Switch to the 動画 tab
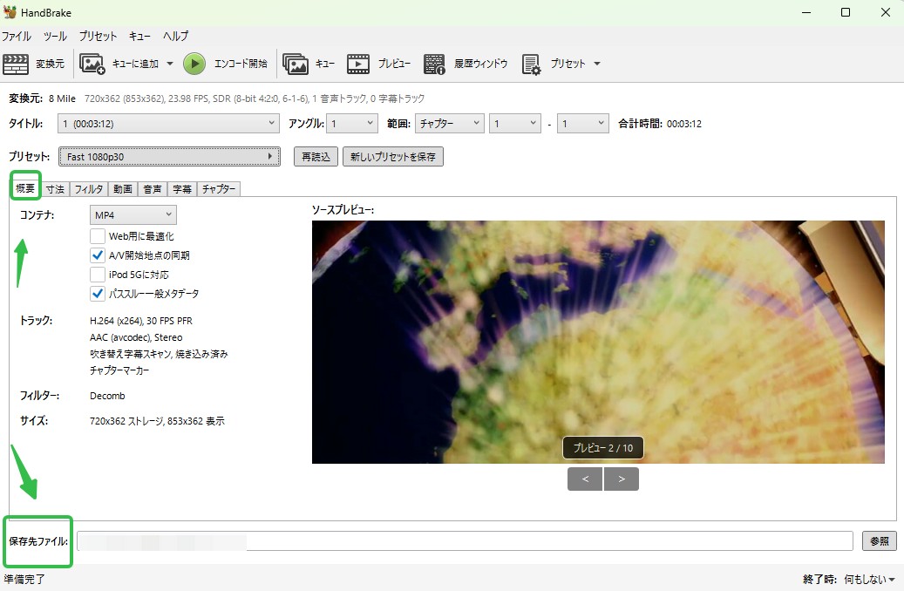Screen dimensions: 904x591 coord(123,189)
